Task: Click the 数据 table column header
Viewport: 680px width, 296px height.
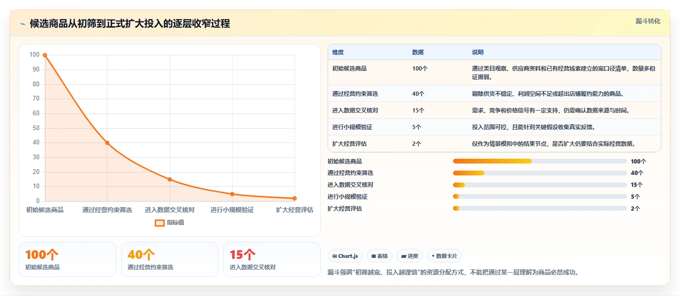Action: (418, 52)
